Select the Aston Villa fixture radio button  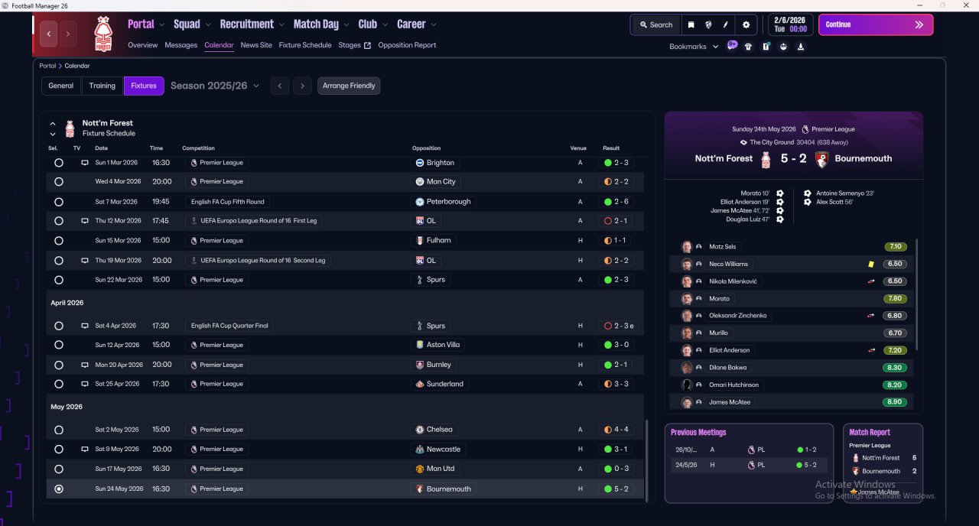tap(59, 345)
